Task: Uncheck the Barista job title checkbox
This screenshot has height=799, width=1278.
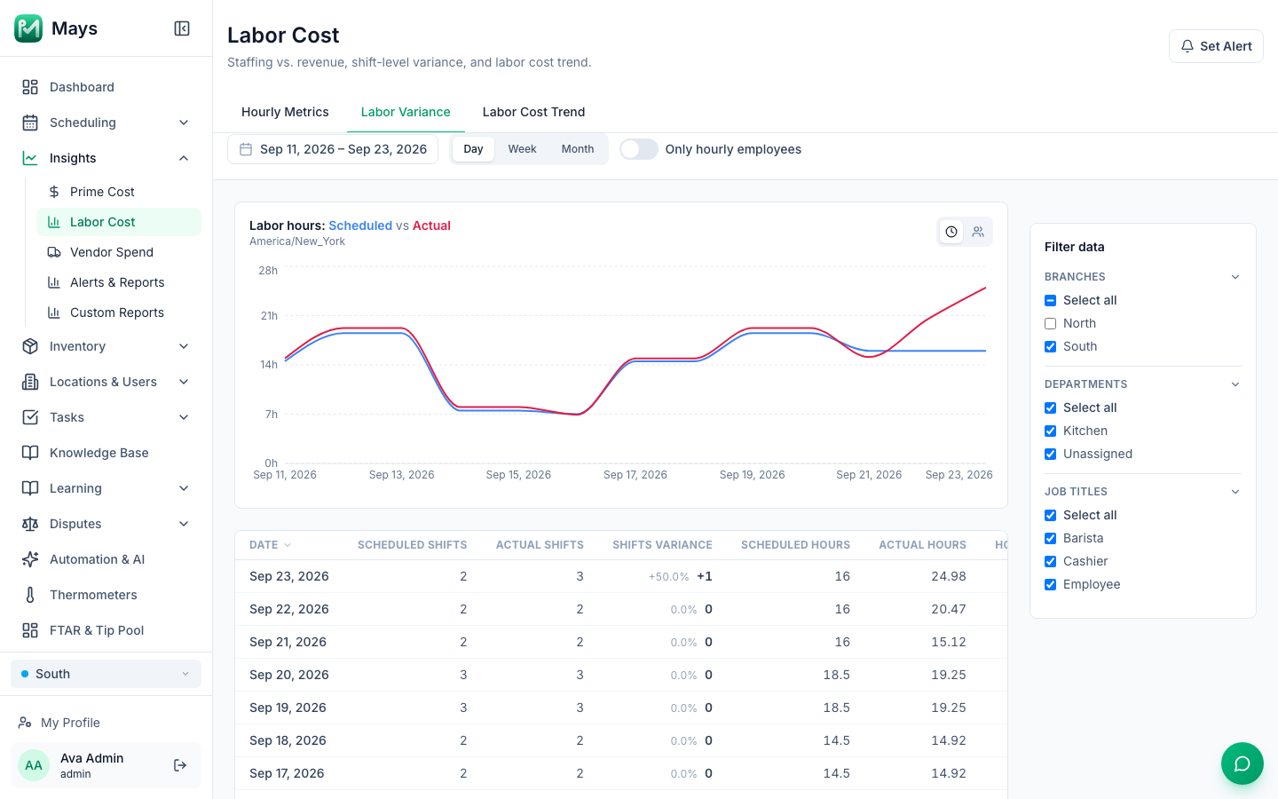Action: coord(1051,539)
